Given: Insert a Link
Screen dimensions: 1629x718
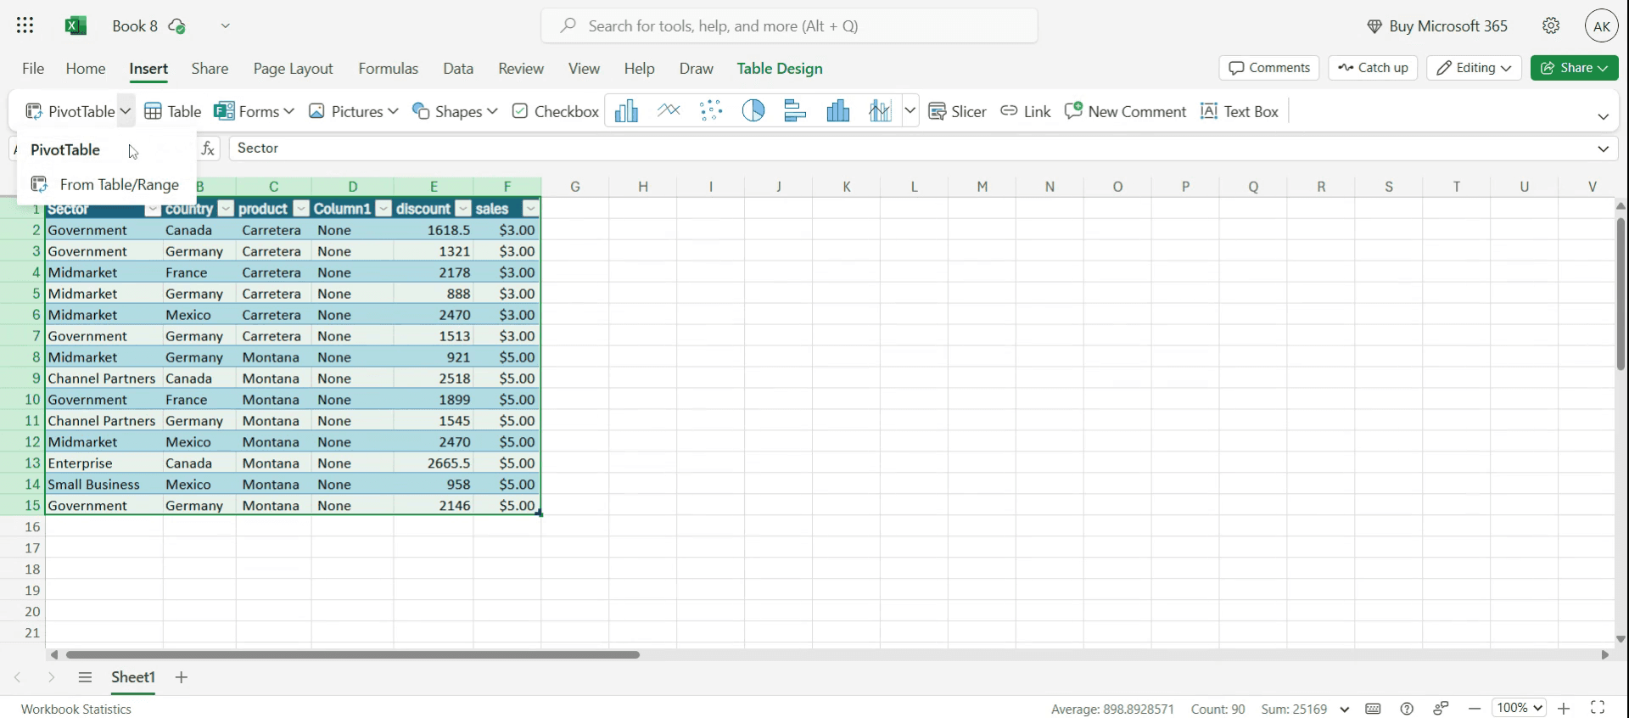Looking at the screenshot, I should click(1026, 111).
